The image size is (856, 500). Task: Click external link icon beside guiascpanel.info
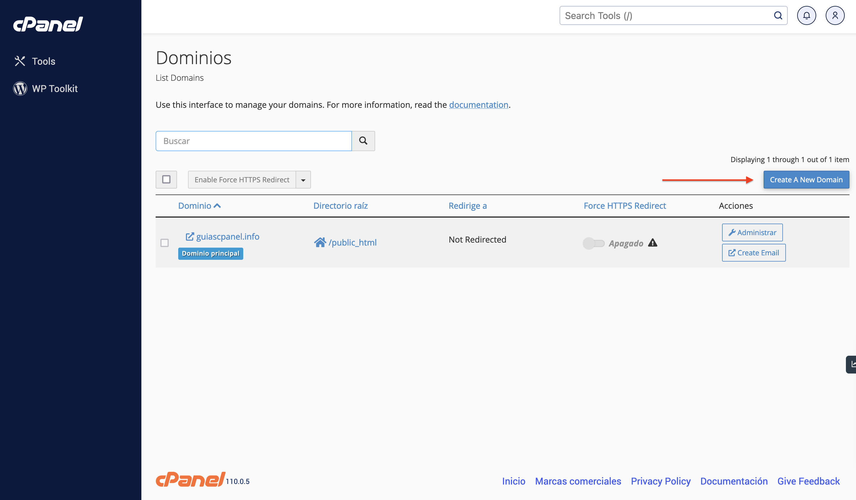coord(190,236)
